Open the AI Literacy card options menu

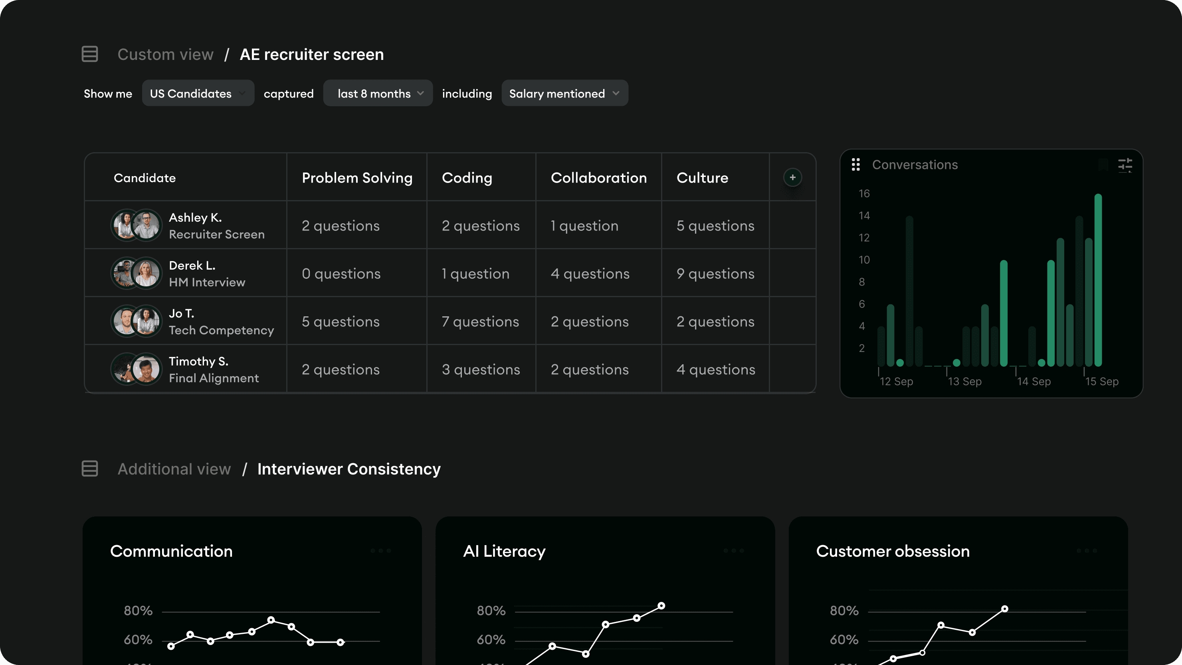pos(733,550)
